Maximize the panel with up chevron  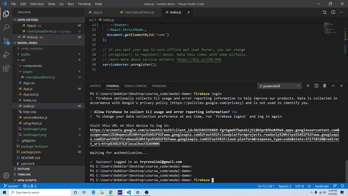click(333, 86)
